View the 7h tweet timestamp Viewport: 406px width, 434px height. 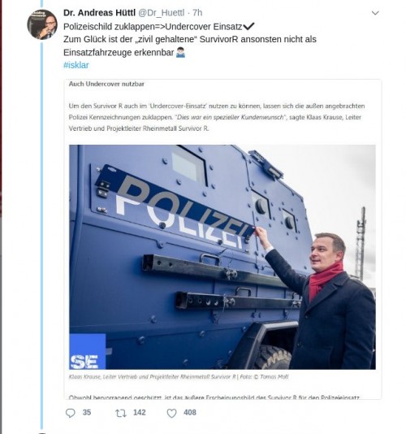point(197,13)
